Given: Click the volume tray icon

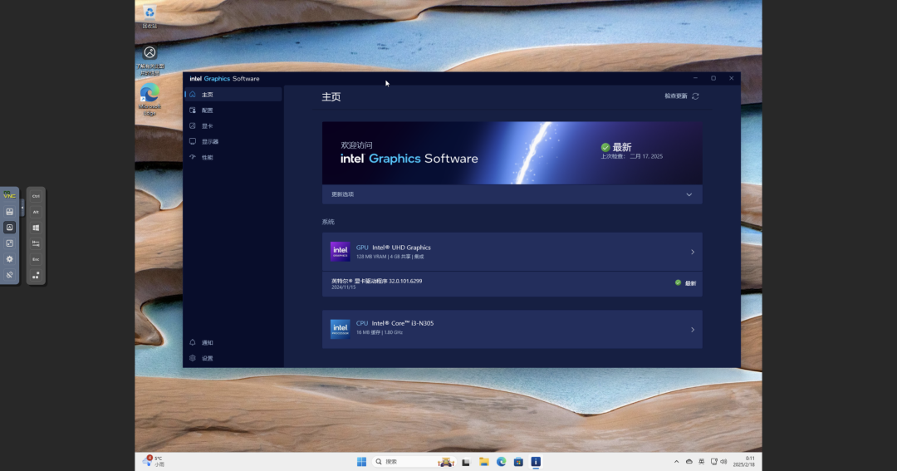Looking at the screenshot, I should (723, 462).
